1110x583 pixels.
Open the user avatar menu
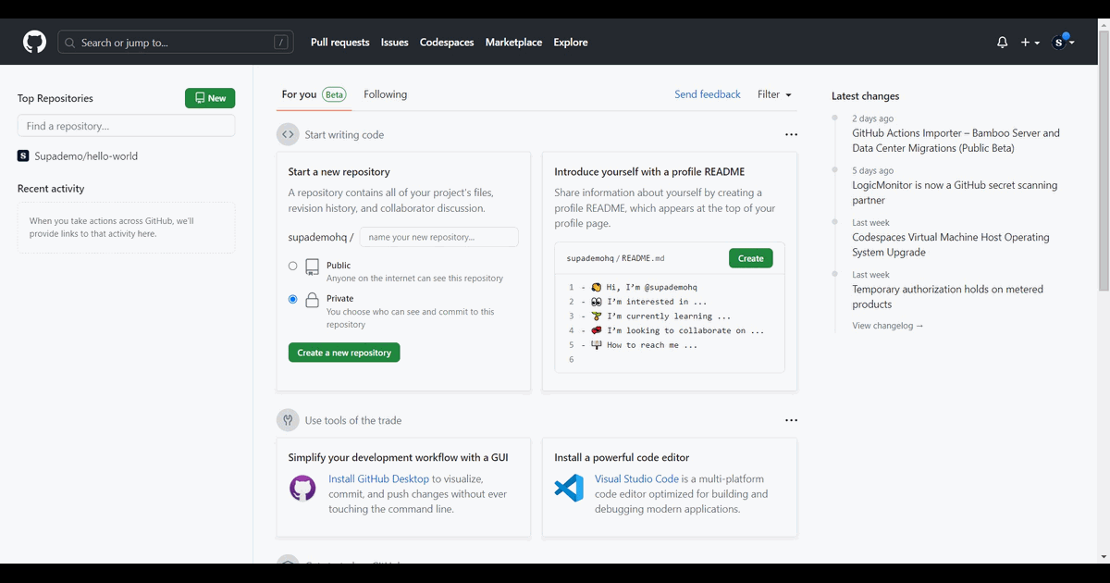1063,43
